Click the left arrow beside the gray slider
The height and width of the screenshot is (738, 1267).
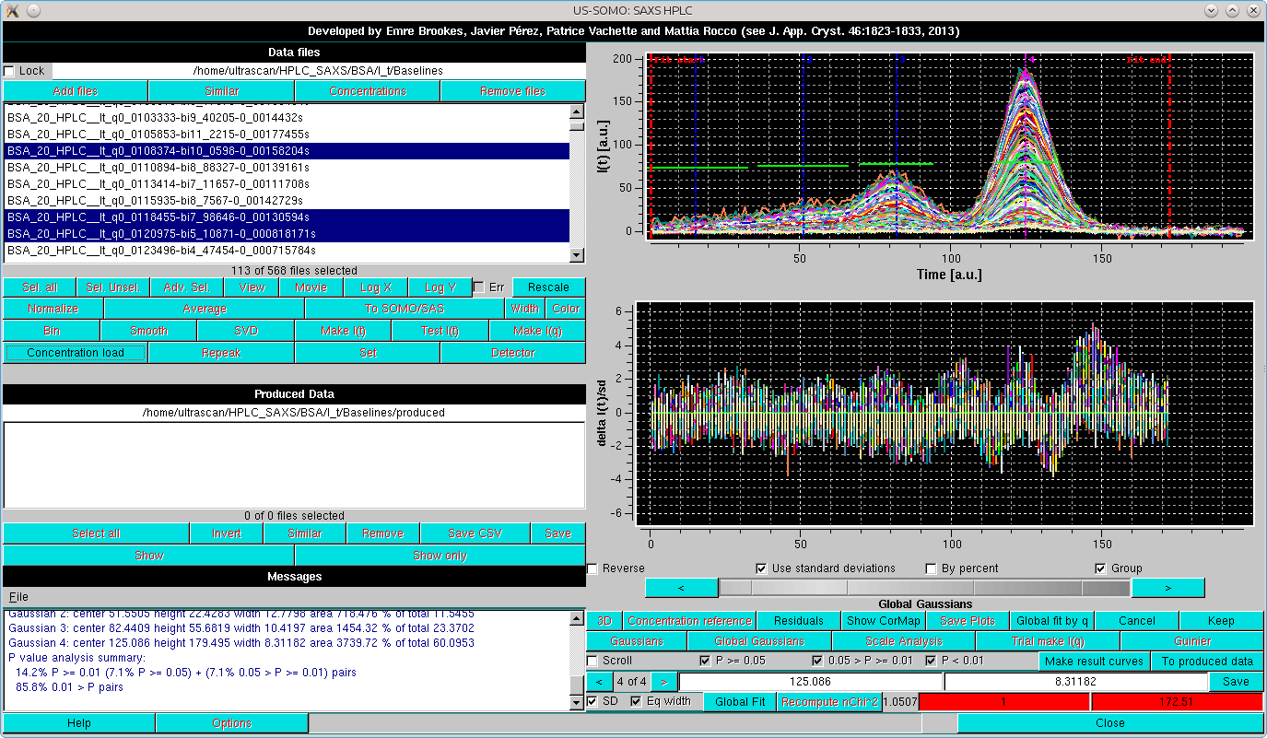681,588
